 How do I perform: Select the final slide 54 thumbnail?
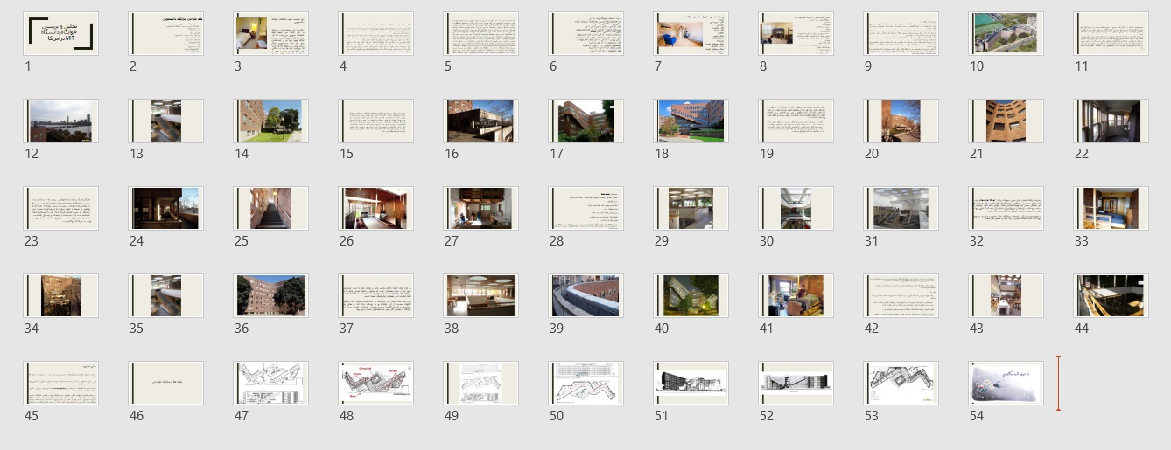1006,383
